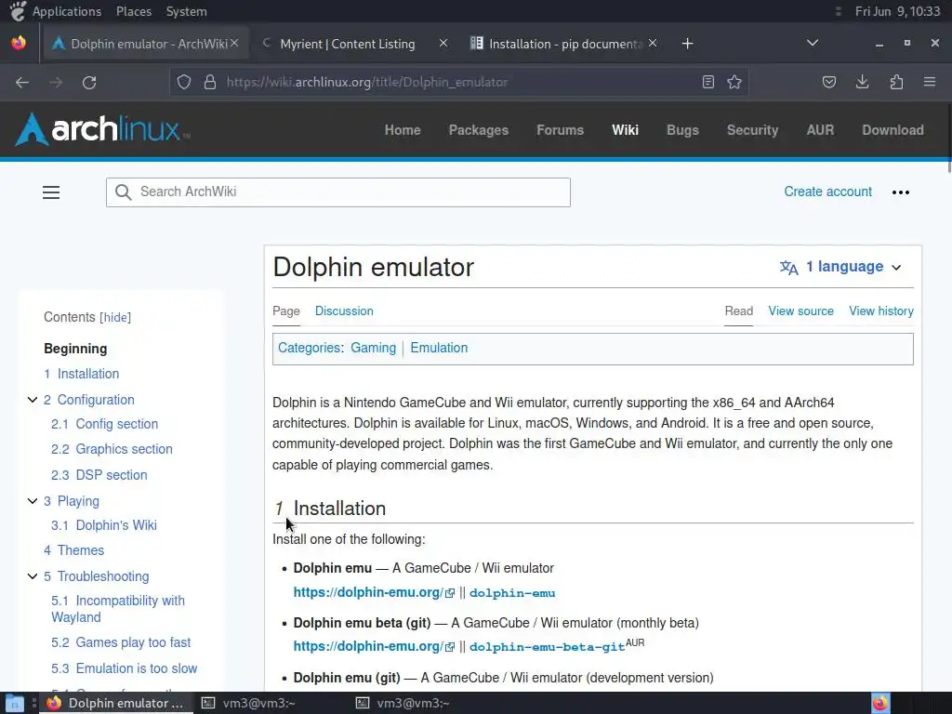Go back with the browser back arrow
Image resolution: width=952 pixels, height=714 pixels.
pyautogui.click(x=22, y=82)
